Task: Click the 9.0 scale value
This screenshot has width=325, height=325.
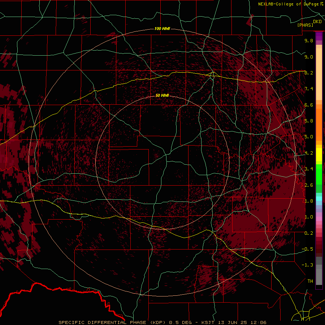Action: 309,57
